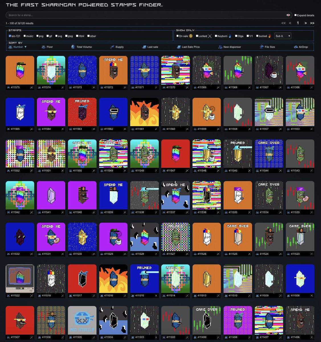Sort stamps by Supply
Screen dimensions: 321x342
pos(117,47)
